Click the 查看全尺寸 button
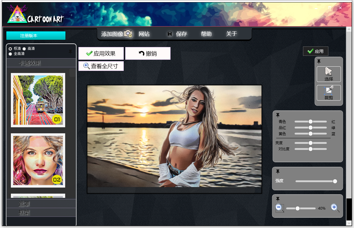The image size is (354, 228). pos(101,66)
